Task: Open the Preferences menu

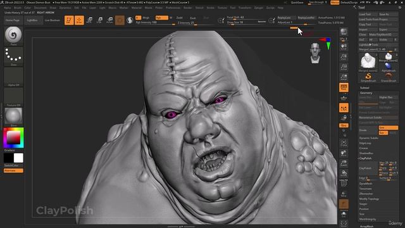Action: pyautogui.click(x=173, y=8)
